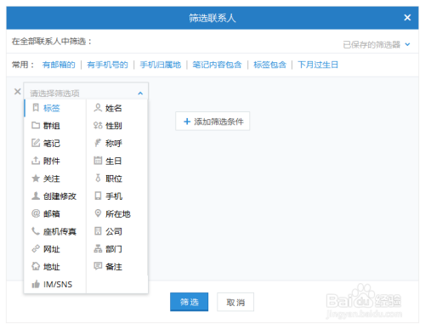Collapse the 请选择筛选项 dropdown arrow
425x329 pixels.
click(x=140, y=94)
